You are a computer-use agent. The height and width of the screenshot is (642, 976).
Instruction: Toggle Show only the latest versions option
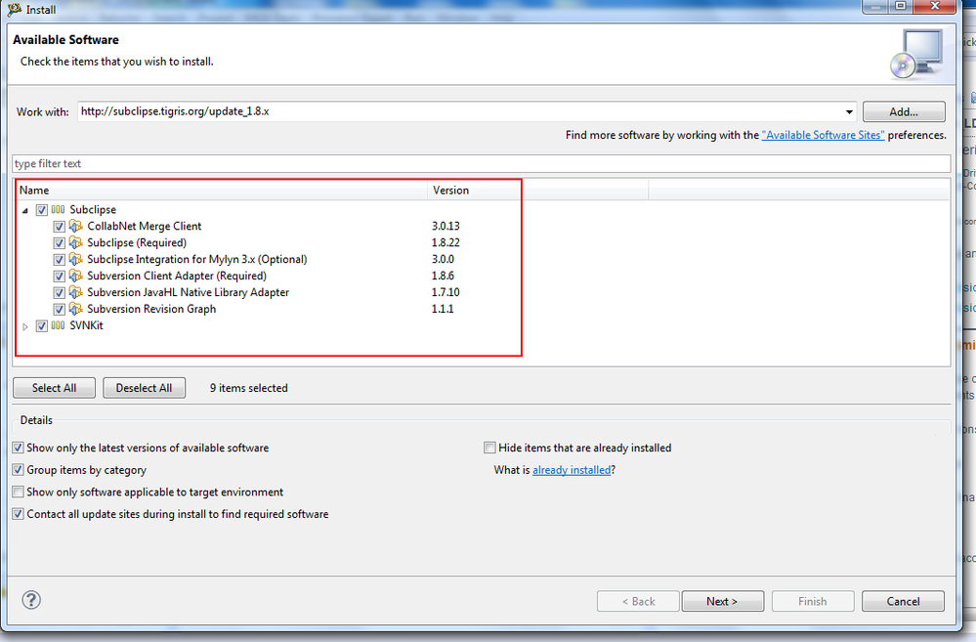coord(18,448)
